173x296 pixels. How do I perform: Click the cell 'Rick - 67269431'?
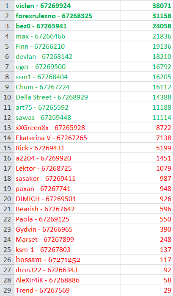pos(67,148)
